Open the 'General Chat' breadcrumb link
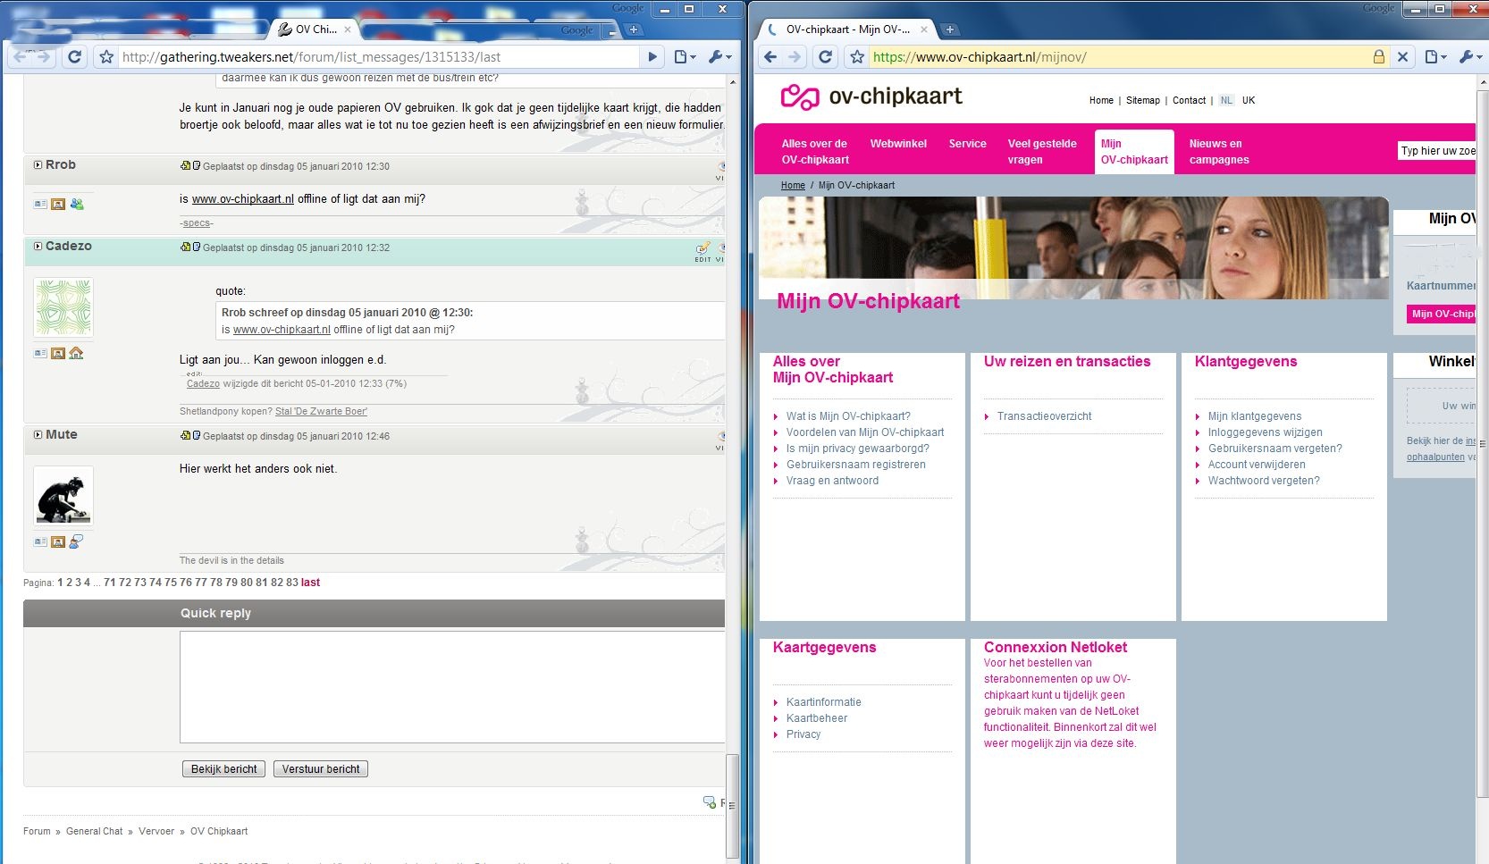Viewport: 1489px width, 864px height. click(x=94, y=832)
